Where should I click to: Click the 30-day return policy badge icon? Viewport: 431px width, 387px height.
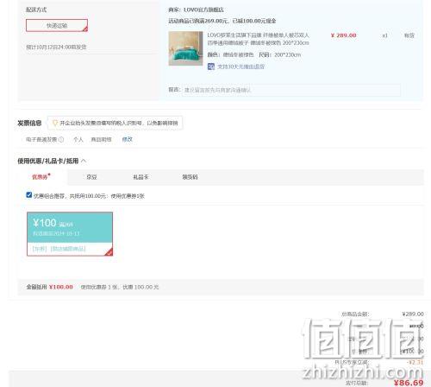211,67
